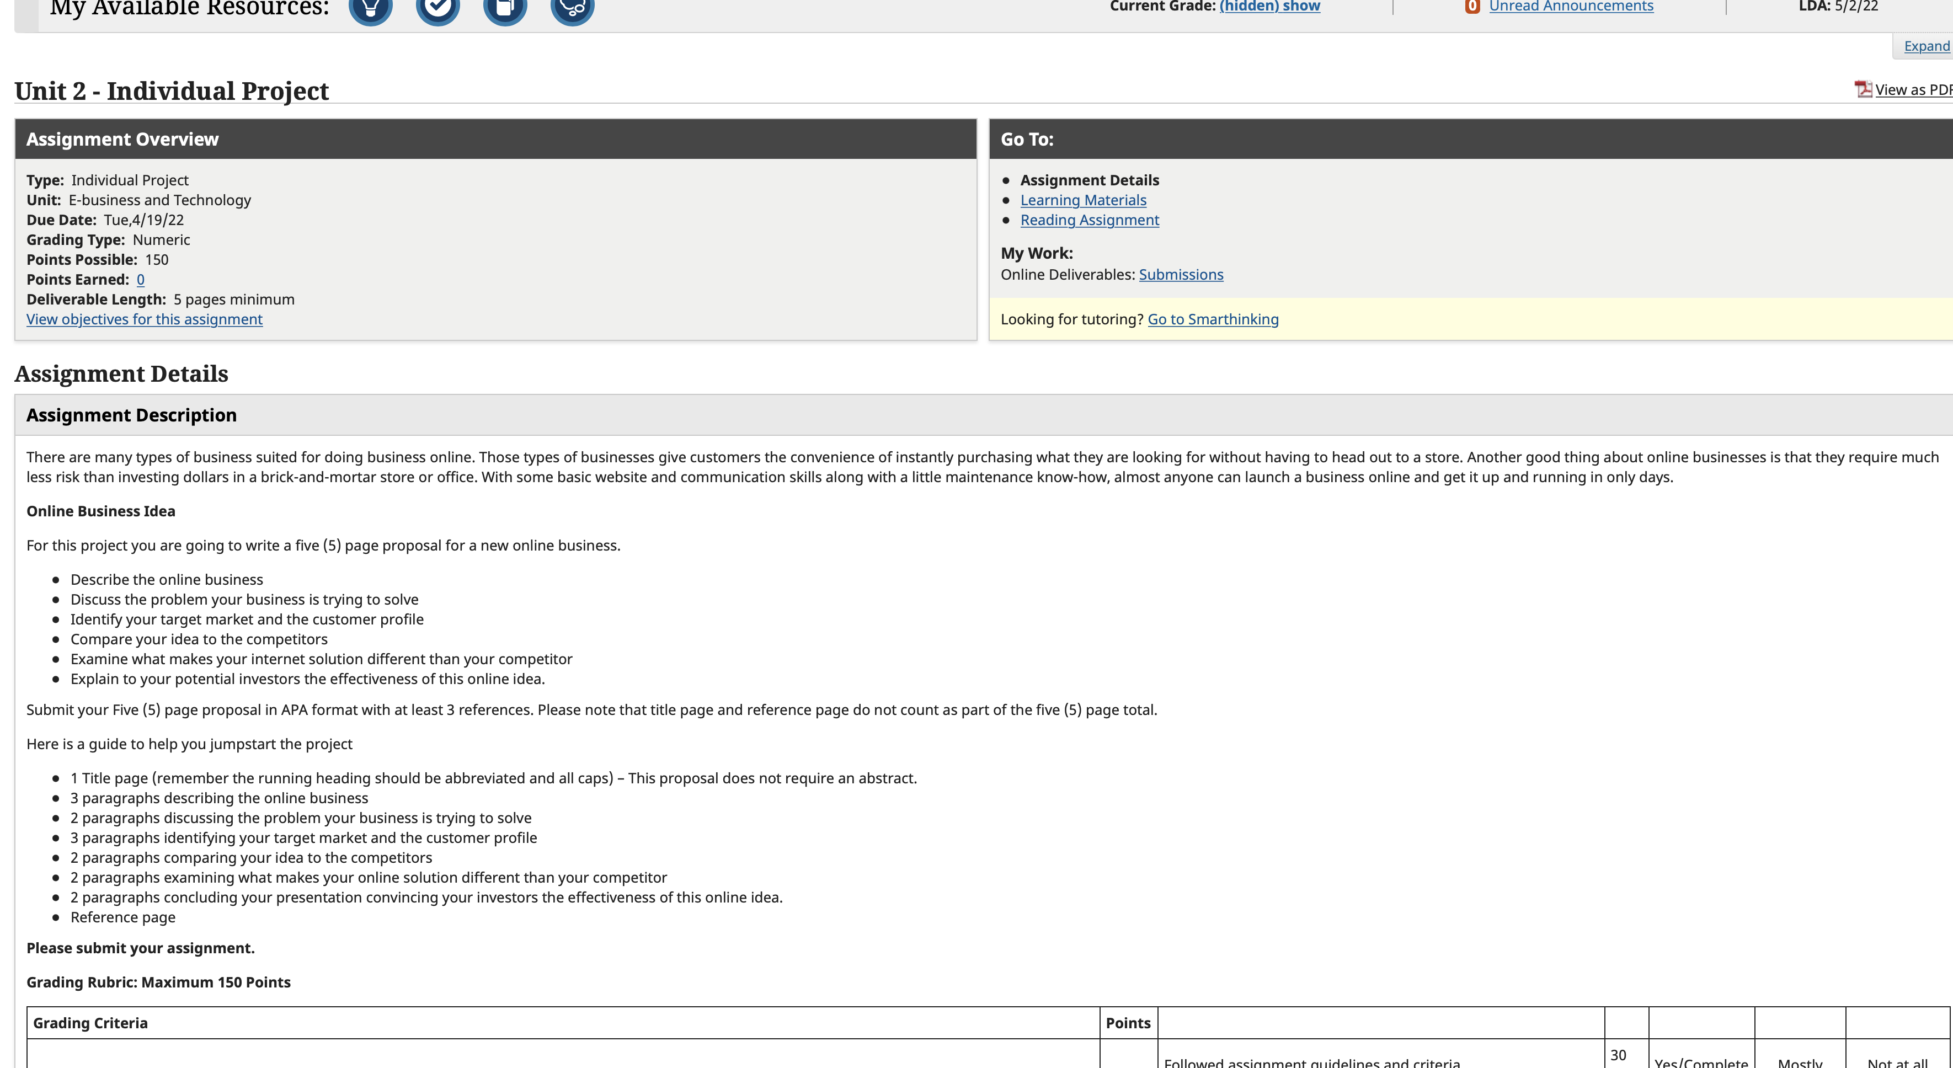
Task: Open the Submissions link
Action: 1181,274
